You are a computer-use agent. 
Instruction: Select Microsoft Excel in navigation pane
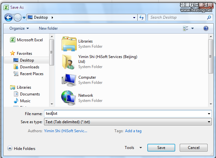tap(29, 40)
